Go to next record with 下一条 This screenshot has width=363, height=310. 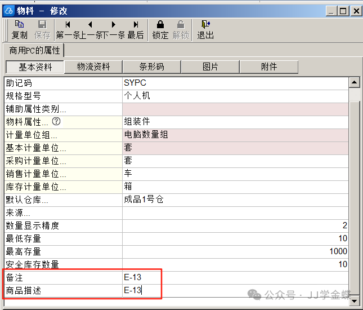(113, 29)
